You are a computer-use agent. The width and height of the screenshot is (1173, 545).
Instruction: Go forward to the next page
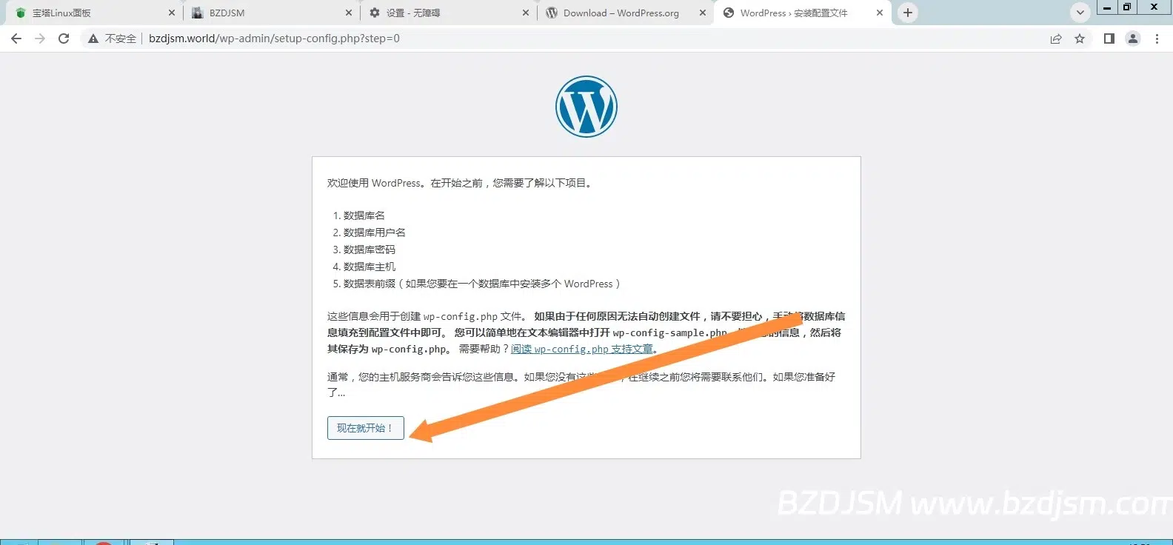tap(40, 39)
